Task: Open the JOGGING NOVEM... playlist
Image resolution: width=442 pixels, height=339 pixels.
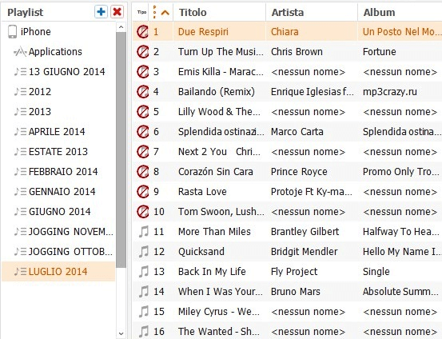Action: click(71, 232)
